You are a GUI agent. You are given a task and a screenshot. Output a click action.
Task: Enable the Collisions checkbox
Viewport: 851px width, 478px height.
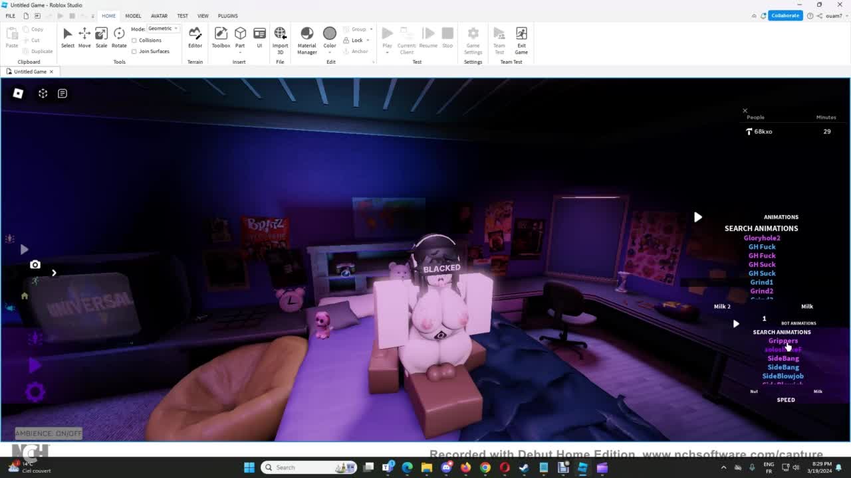[x=134, y=40]
